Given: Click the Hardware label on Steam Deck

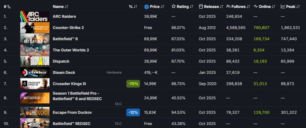Looking at the screenshot, I should 114,73.
